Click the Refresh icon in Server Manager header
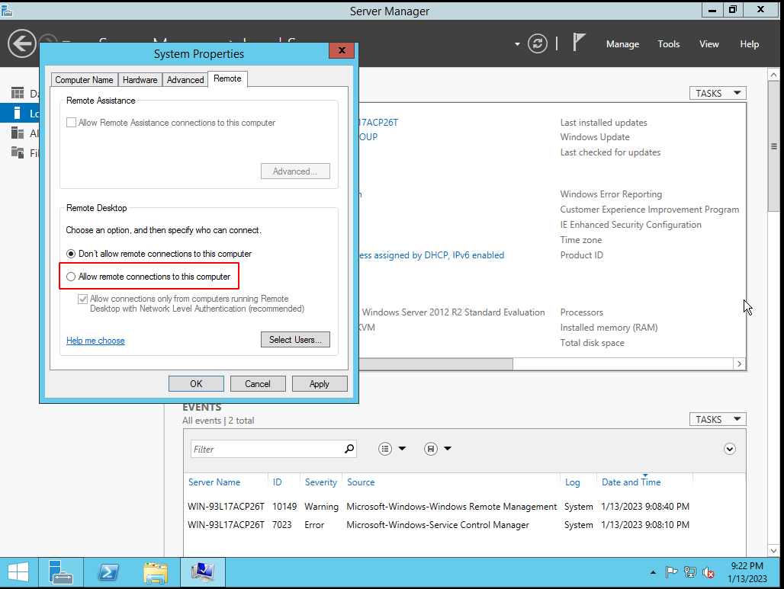The height and width of the screenshot is (589, 784). click(538, 43)
